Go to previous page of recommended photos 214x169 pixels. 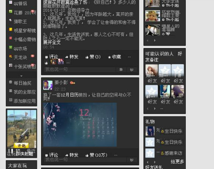(148, 40)
